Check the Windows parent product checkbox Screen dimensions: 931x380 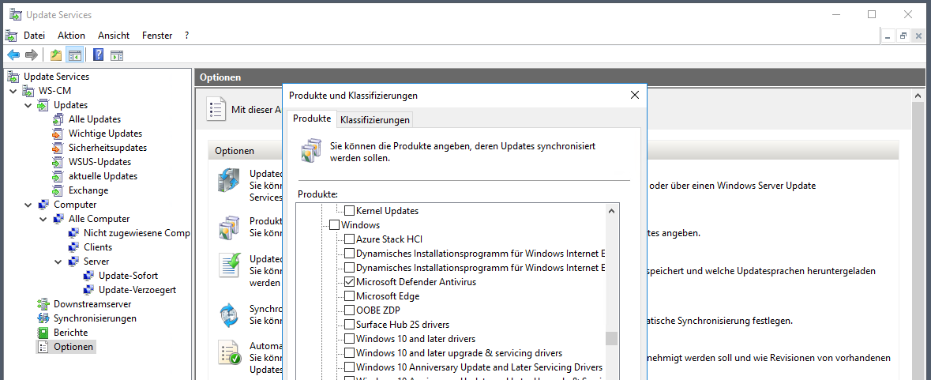334,225
